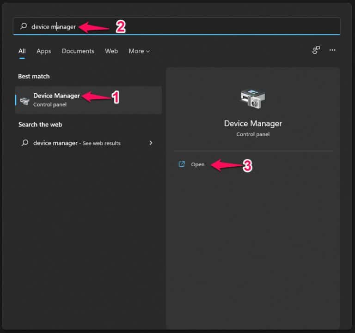Click the external-link icon next to Open

182,164
